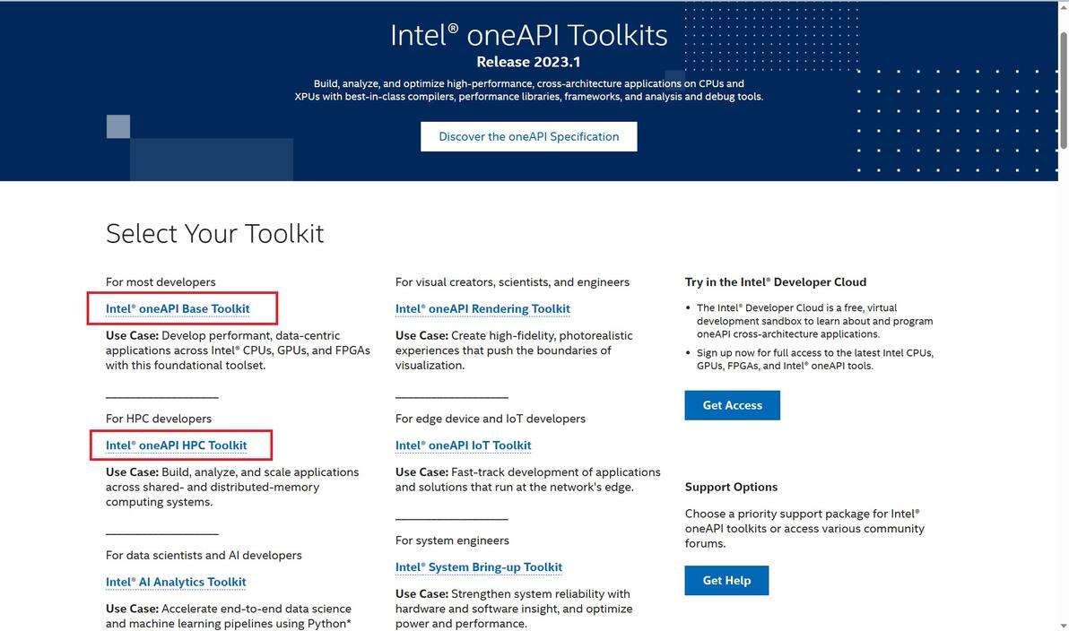Open the Intel oneAPI Base Toolkit link
The height and width of the screenshot is (631, 1069).
(178, 309)
